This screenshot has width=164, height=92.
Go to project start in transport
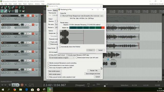pyautogui.click(x=2, y=85)
